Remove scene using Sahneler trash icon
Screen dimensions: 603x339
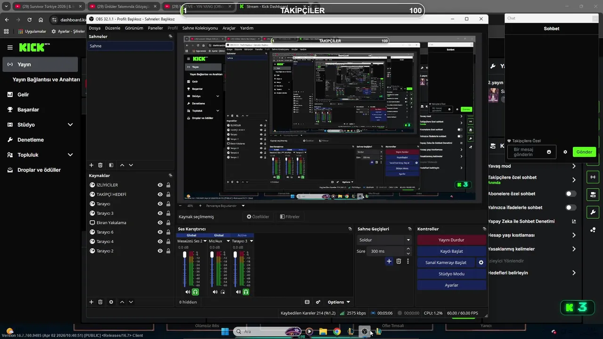[100, 165]
